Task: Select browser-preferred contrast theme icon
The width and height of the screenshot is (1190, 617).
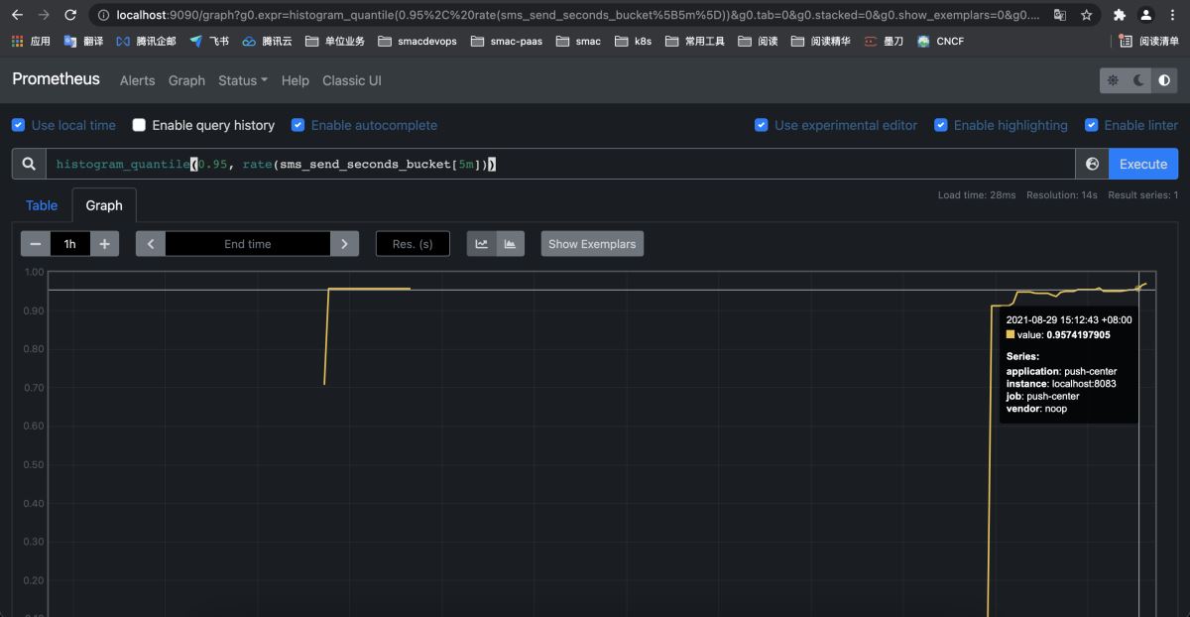Action: [x=1163, y=80]
